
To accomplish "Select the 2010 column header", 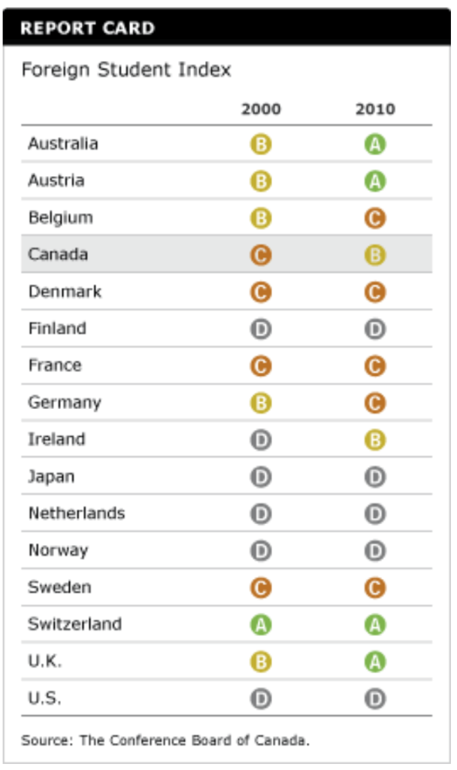I will 375,109.
